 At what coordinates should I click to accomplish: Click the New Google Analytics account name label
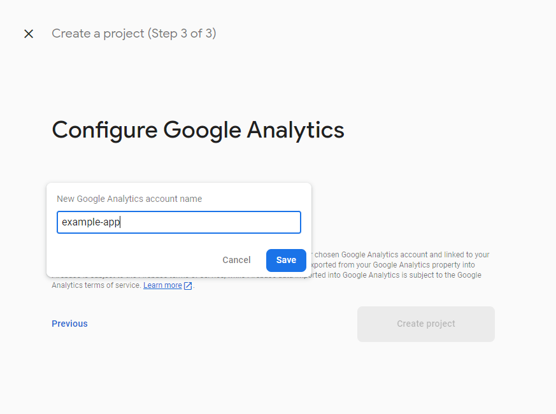pyautogui.click(x=129, y=199)
